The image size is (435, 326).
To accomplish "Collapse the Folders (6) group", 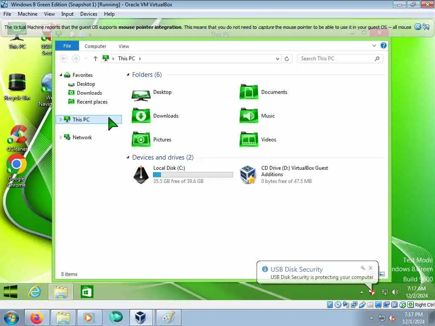I will click(x=128, y=74).
